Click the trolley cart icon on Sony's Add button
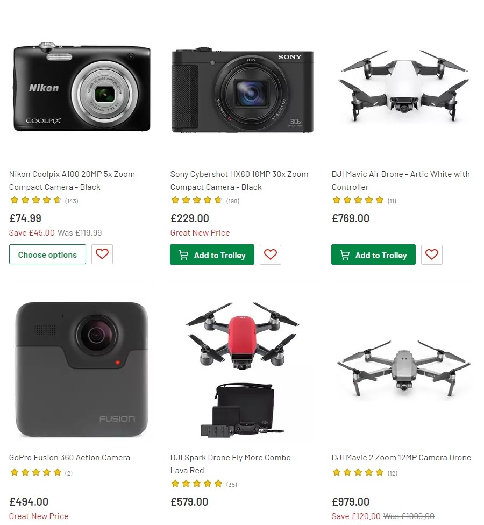Image resolution: width=484 pixels, height=525 pixels. point(183,254)
